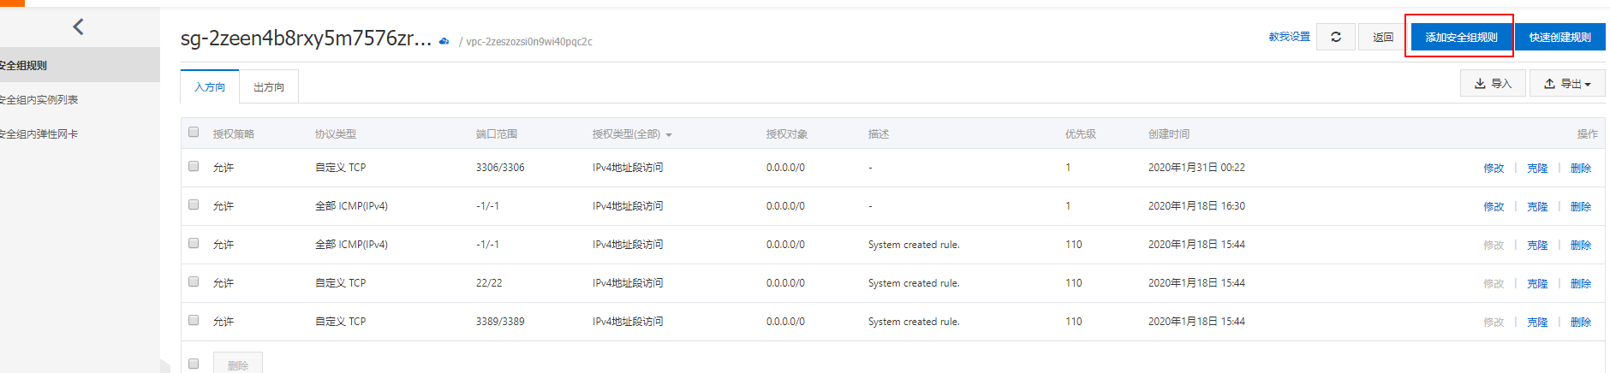Click creation time 2020年1月18日 16:30
Image resolution: width=1610 pixels, height=373 pixels.
pyautogui.click(x=1196, y=206)
